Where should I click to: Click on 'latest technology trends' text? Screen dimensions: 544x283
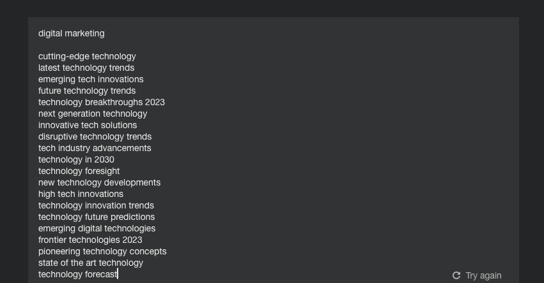click(x=86, y=68)
